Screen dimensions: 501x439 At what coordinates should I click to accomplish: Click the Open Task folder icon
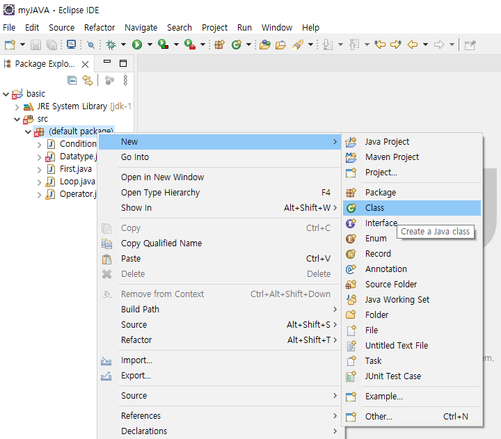[x=280, y=45]
